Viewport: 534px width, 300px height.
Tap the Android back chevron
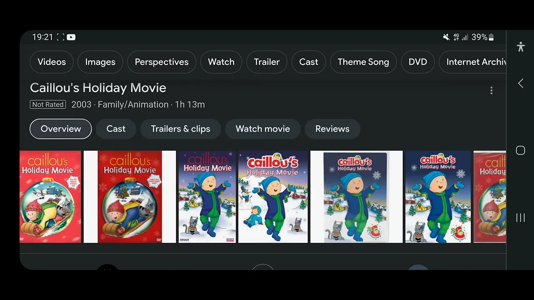tap(521, 83)
